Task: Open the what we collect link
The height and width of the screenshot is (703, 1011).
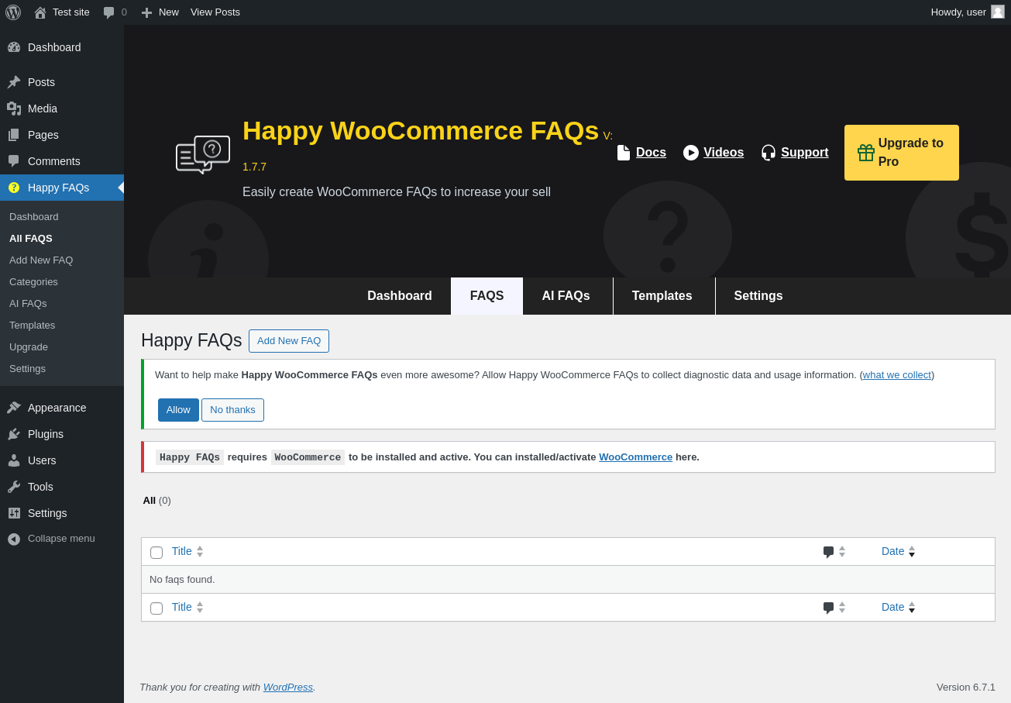Action: [897, 375]
